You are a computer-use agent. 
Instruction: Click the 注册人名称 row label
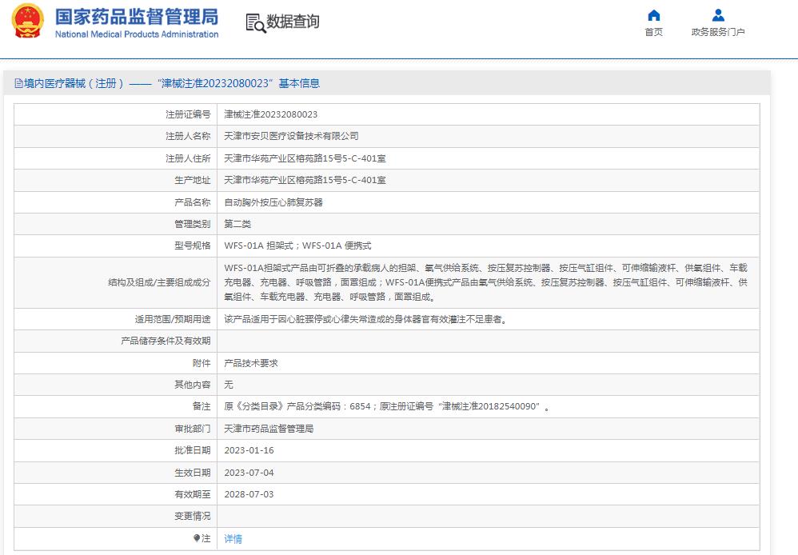[188, 137]
